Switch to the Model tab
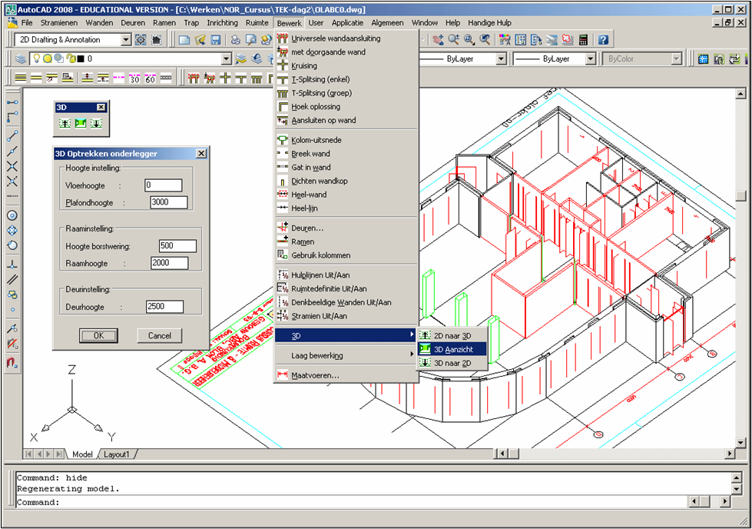The image size is (752, 529). coord(82,454)
